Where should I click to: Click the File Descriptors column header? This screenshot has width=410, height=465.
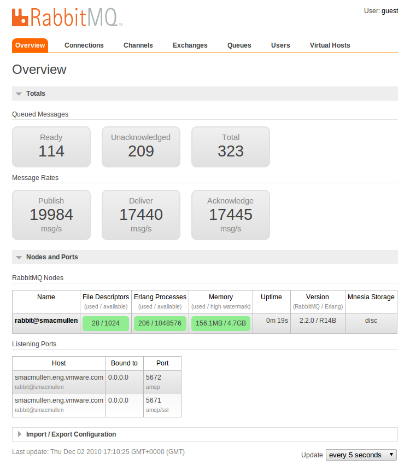point(106,302)
